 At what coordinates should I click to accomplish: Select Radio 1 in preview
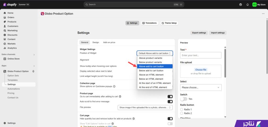(182, 109)
